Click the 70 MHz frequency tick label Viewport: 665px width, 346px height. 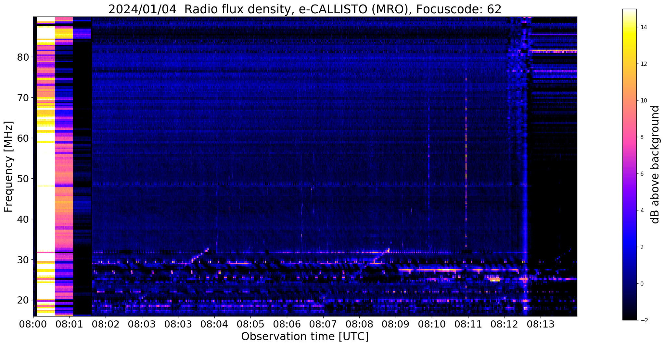[23, 98]
